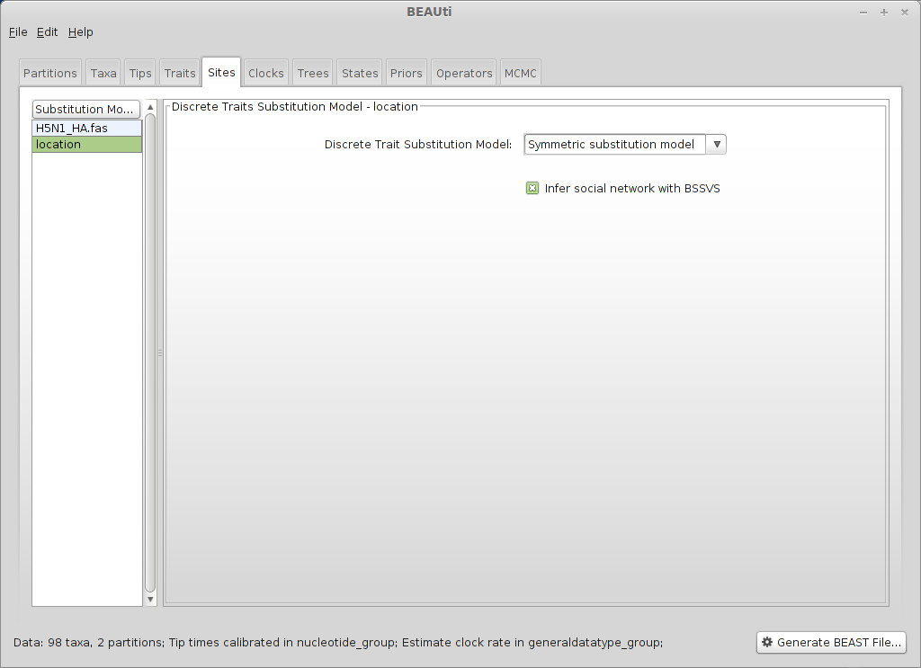Click the split pane divider handle
The width and height of the screenshot is (921, 668).
coord(160,352)
